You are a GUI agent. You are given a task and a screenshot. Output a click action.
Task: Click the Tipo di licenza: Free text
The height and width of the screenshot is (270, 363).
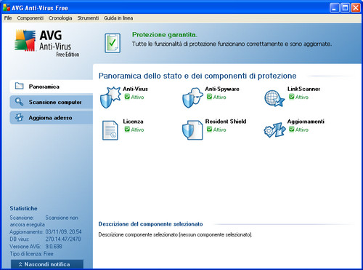click(x=31, y=254)
